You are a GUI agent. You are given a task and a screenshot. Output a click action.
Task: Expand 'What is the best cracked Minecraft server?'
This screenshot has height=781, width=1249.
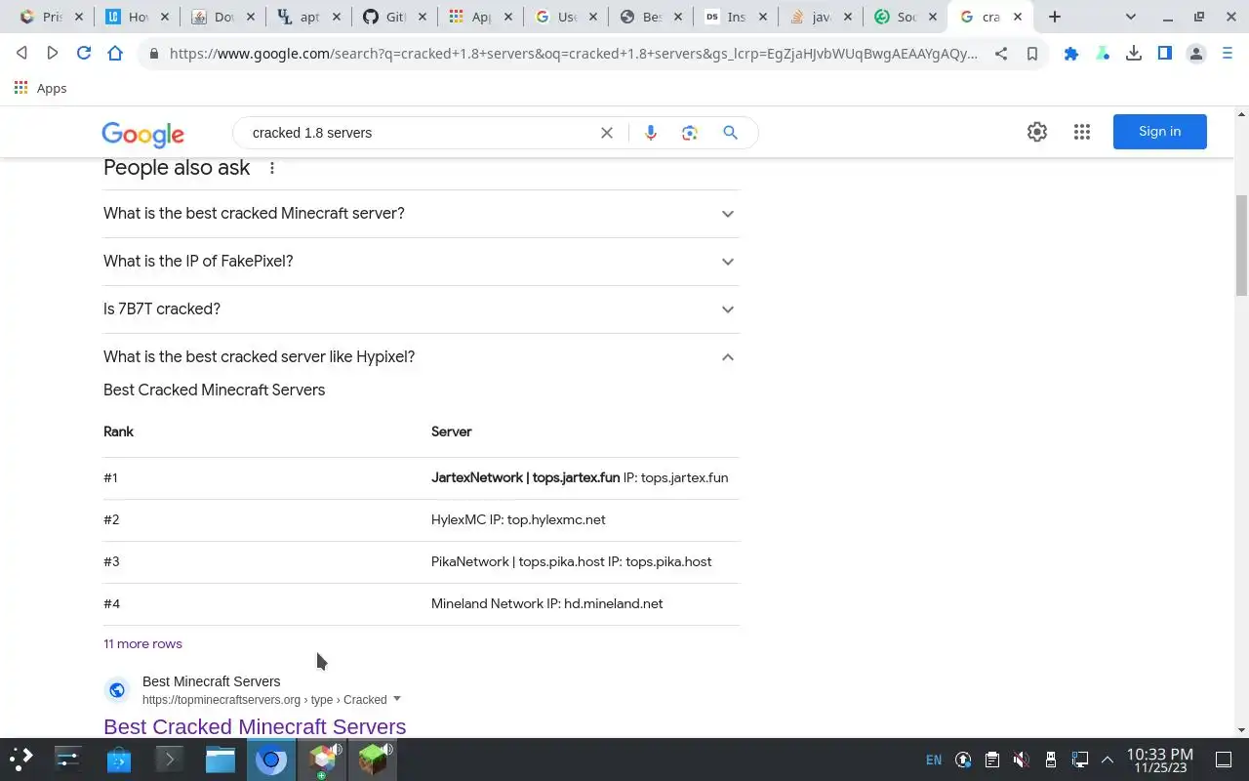[x=422, y=214]
